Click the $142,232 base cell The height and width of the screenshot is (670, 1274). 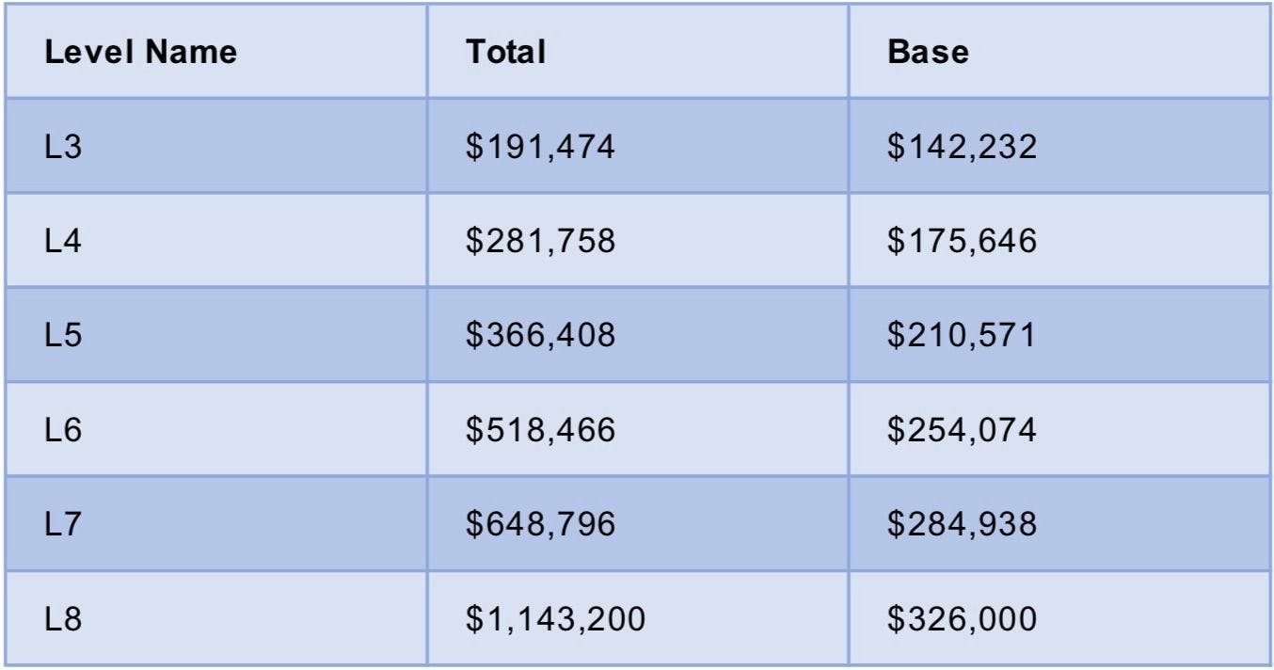(962, 147)
